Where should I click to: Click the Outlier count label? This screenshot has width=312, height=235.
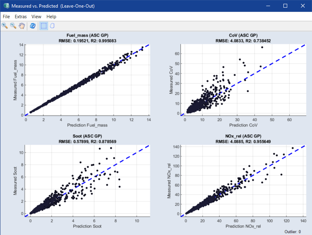(x=293, y=232)
